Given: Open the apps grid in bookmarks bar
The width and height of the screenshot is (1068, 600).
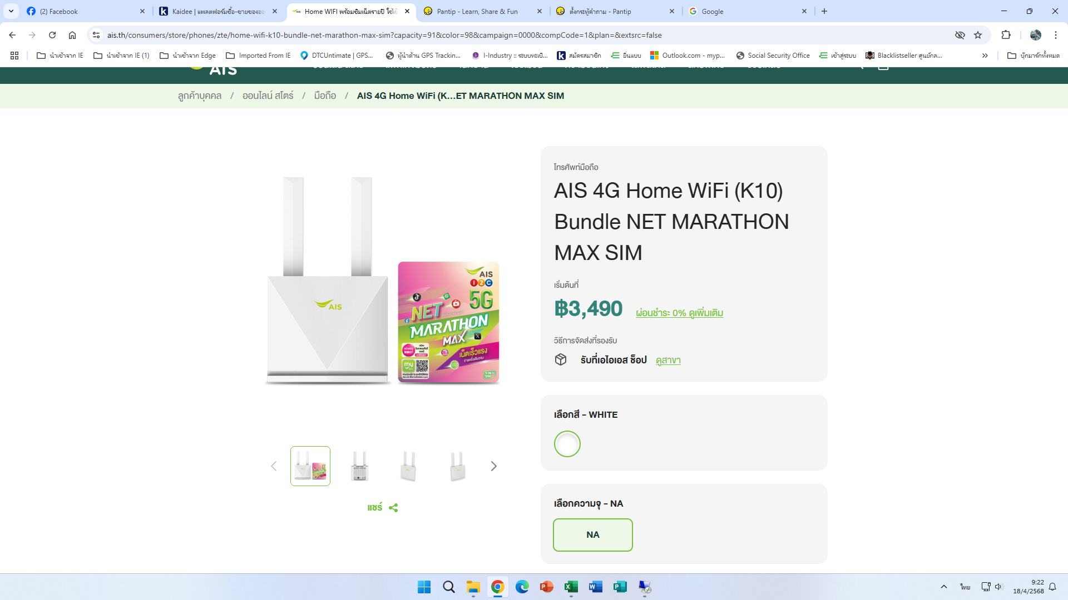Looking at the screenshot, I should (x=14, y=56).
